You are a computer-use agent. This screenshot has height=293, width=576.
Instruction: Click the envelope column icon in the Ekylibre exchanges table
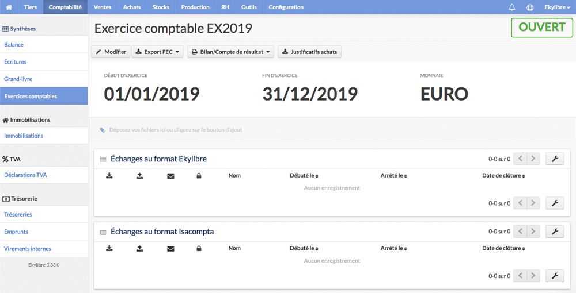point(170,176)
